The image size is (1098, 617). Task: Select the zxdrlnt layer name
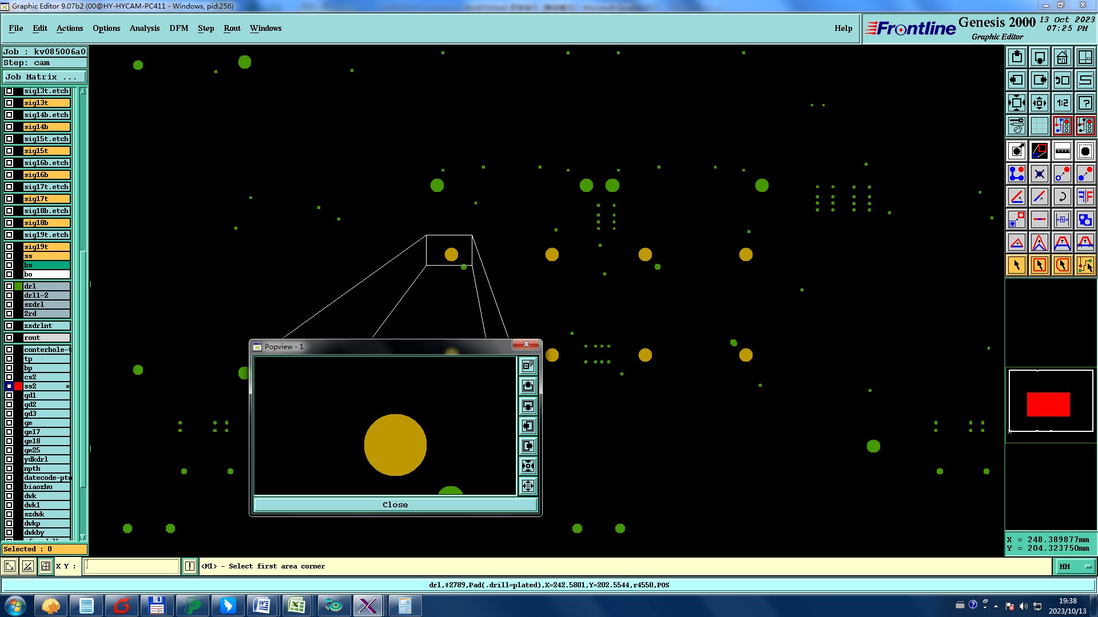pyautogui.click(x=46, y=326)
